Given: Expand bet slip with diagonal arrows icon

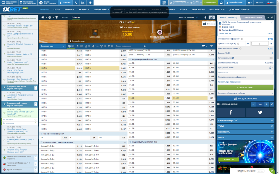Looking at the screenshot, I should coord(272,17).
